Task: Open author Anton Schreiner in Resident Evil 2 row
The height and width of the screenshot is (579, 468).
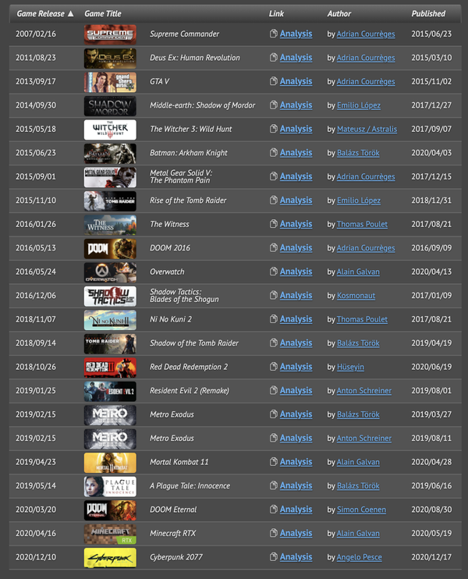Action: (364, 391)
